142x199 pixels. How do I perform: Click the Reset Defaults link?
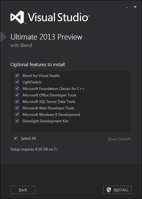[120, 139]
